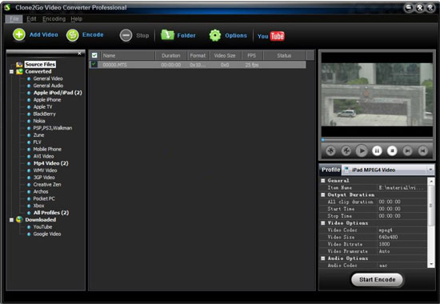Click the grey Stop icon in toolbar

pos(126,36)
